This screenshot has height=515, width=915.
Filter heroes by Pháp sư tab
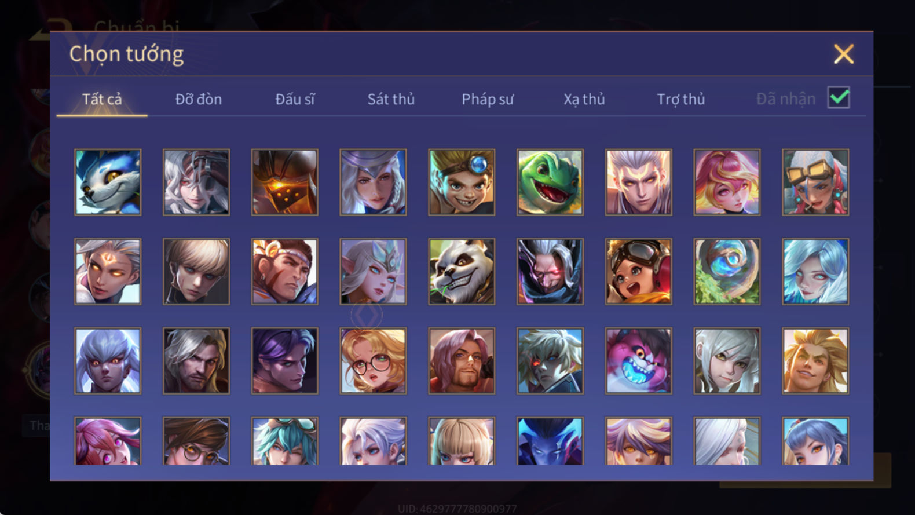click(x=488, y=99)
